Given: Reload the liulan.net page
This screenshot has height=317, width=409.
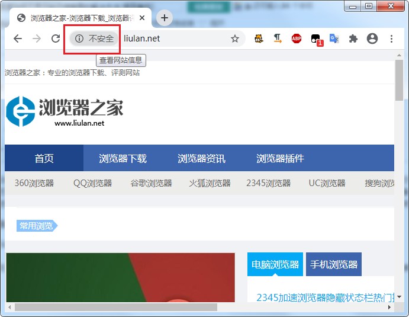Looking at the screenshot, I should point(56,39).
